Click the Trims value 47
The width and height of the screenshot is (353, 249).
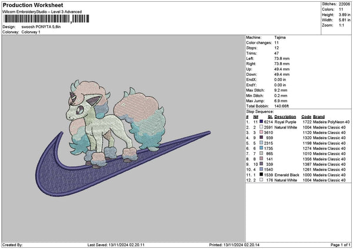pos(277,53)
